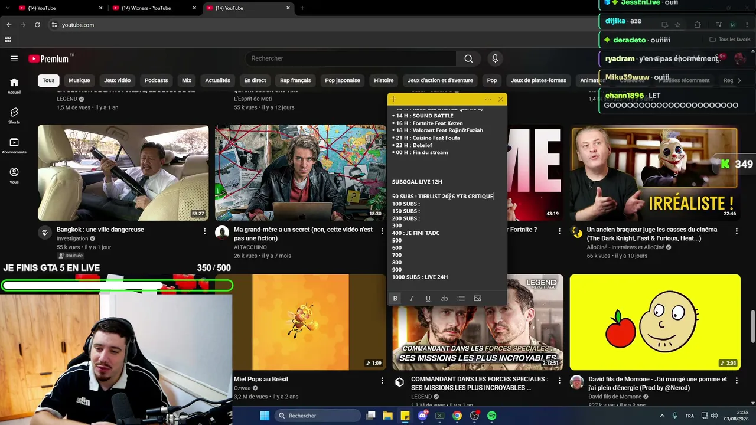Open Abonnements in the sidebar
The width and height of the screenshot is (756, 425).
(x=14, y=146)
